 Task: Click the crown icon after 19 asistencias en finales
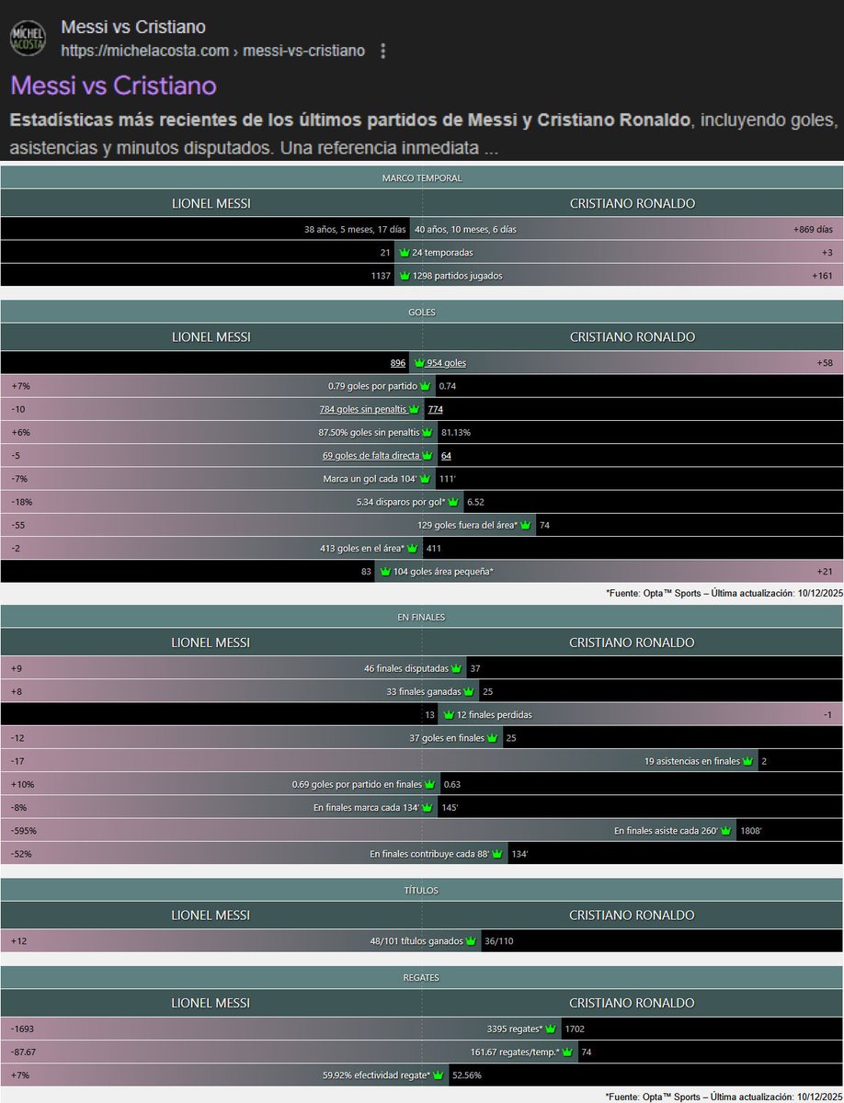747,761
